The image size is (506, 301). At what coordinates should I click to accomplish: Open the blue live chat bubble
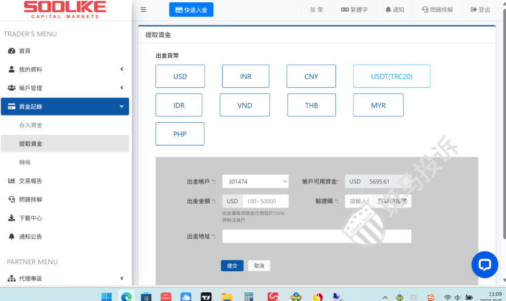point(484,264)
